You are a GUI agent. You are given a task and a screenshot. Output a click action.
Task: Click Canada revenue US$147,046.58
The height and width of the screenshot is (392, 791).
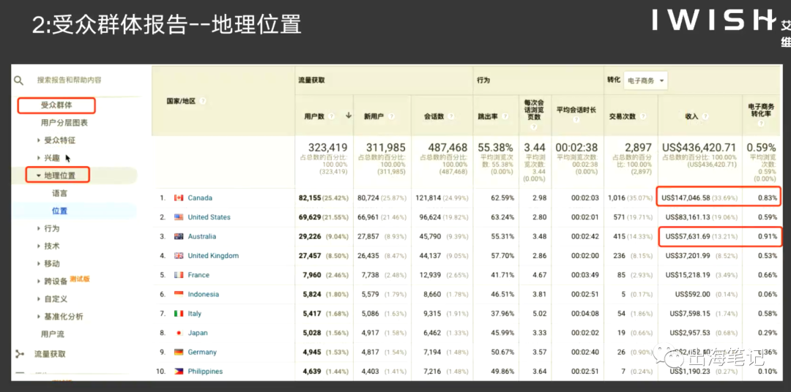(x=688, y=198)
